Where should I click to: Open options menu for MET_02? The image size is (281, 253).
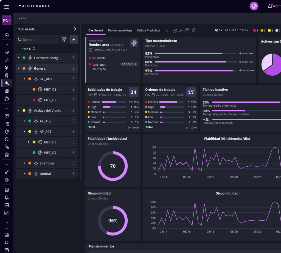(x=73, y=100)
